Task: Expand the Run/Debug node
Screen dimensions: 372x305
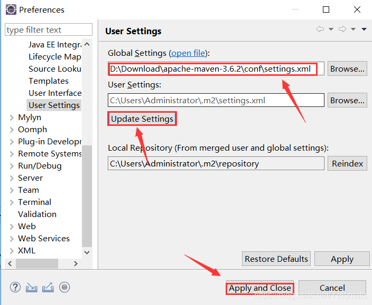Action: (x=12, y=166)
